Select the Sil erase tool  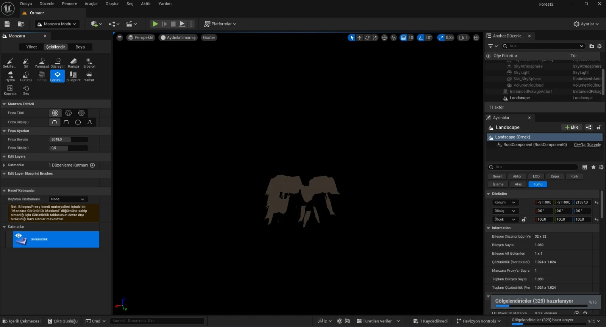click(x=26, y=63)
